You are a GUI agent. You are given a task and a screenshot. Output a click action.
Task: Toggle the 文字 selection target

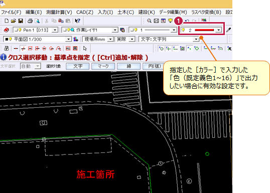click(78, 66)
